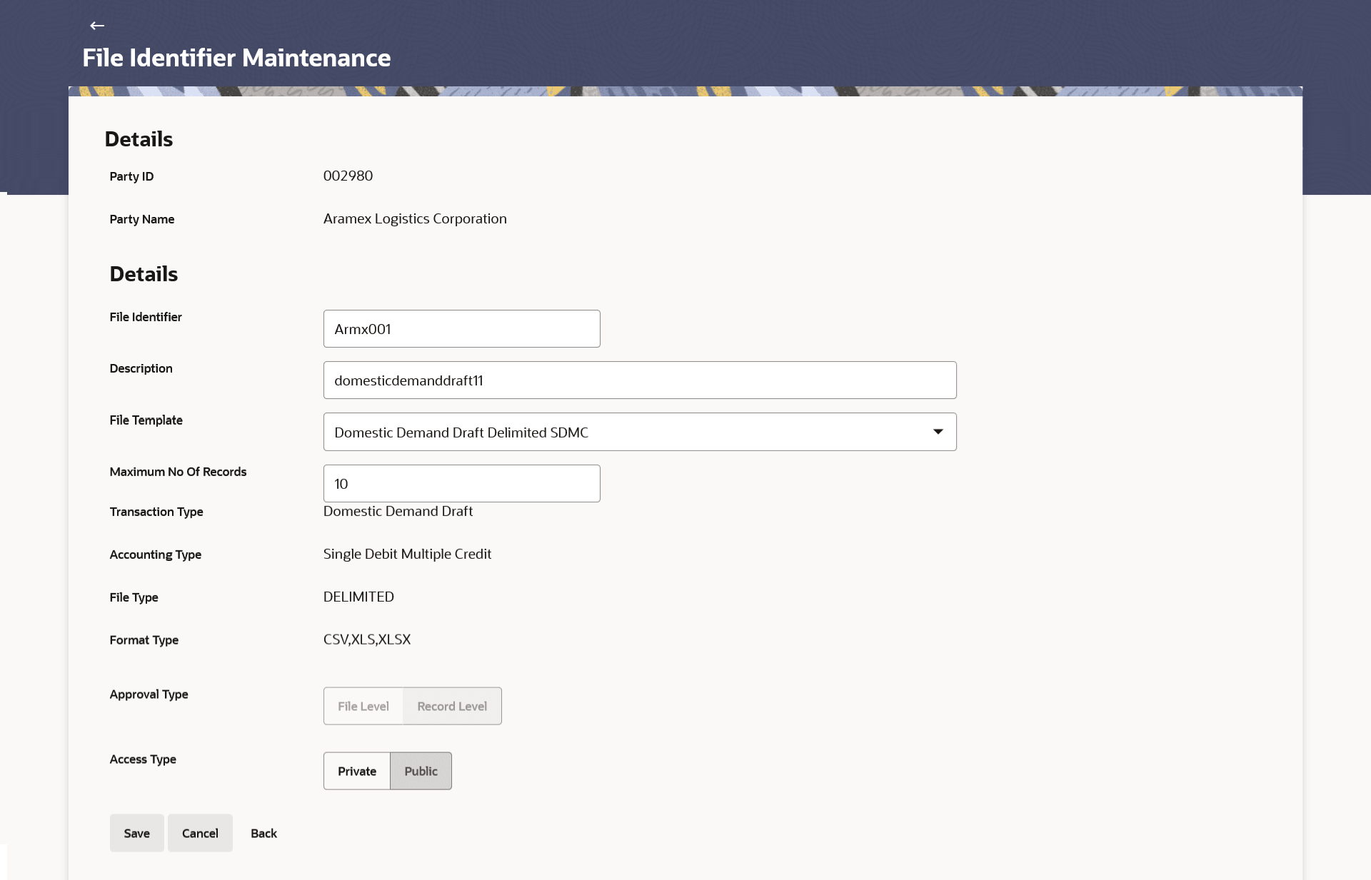Click the Maximum No Of Records field
The width and height of the screenshot is (1371, 880).
pos(461,483)
